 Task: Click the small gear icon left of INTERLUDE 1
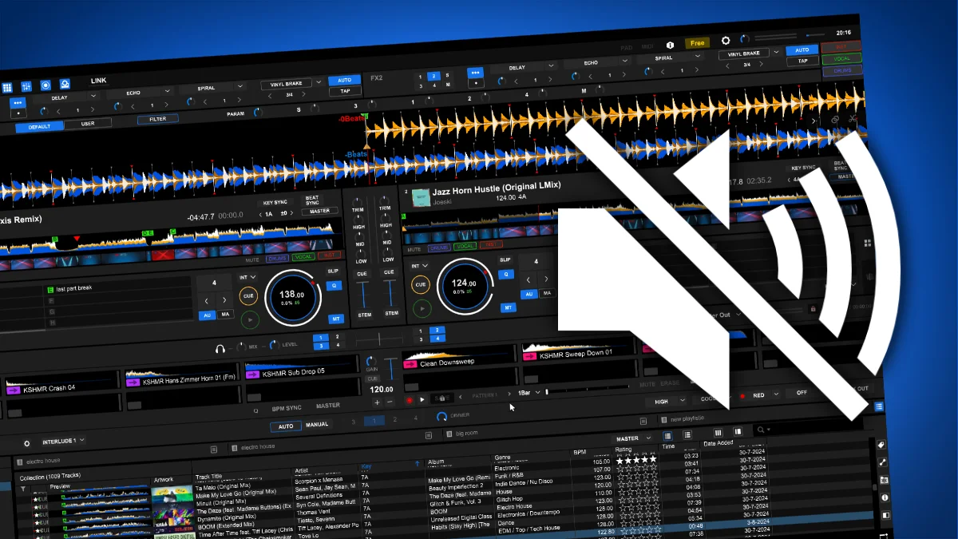coord(26,443)
